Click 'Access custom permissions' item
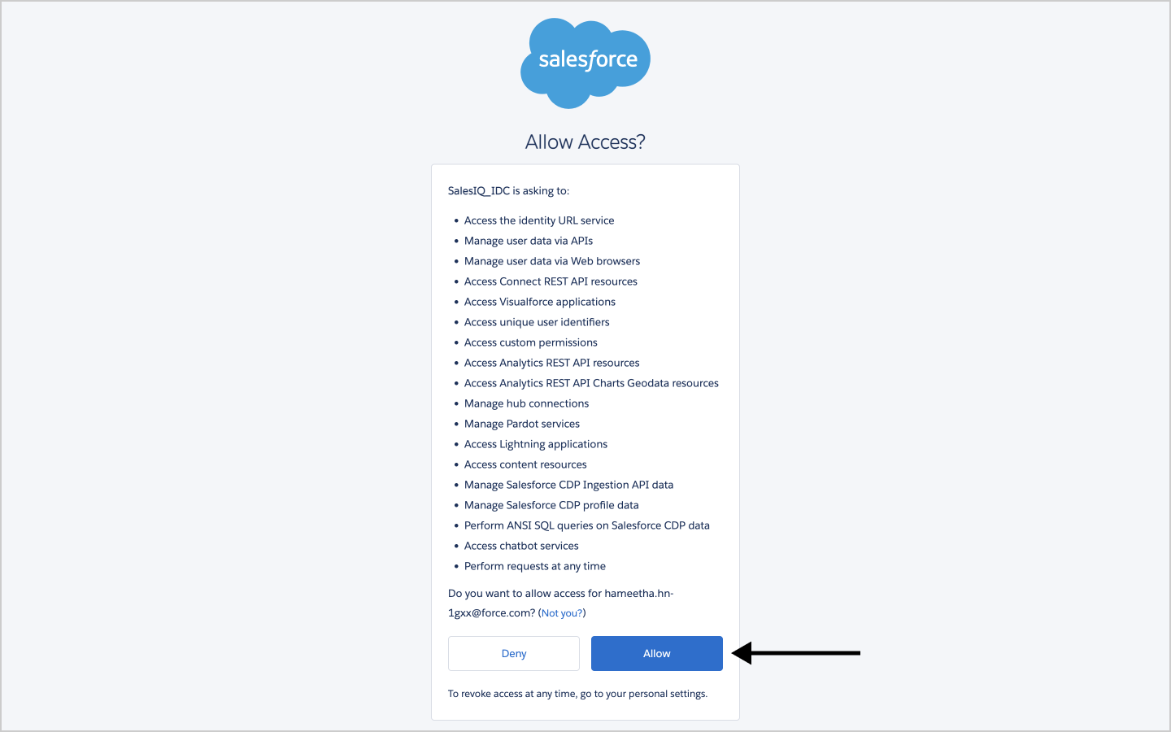 [x=531, y=342]
